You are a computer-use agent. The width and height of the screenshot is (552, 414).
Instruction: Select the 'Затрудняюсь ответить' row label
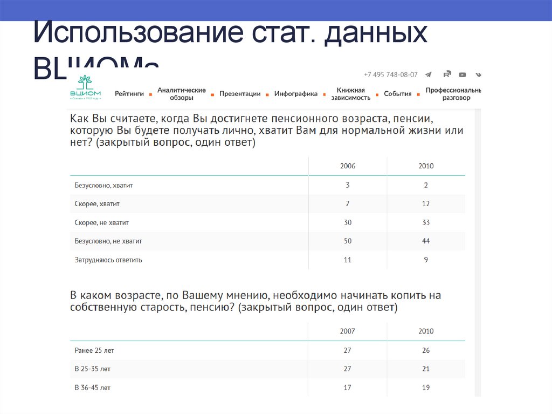(x=108, y=260)
